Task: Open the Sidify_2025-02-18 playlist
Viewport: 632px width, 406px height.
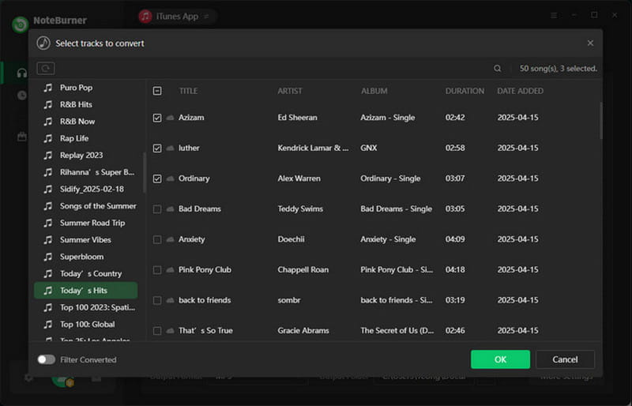Action: [86, 189]
